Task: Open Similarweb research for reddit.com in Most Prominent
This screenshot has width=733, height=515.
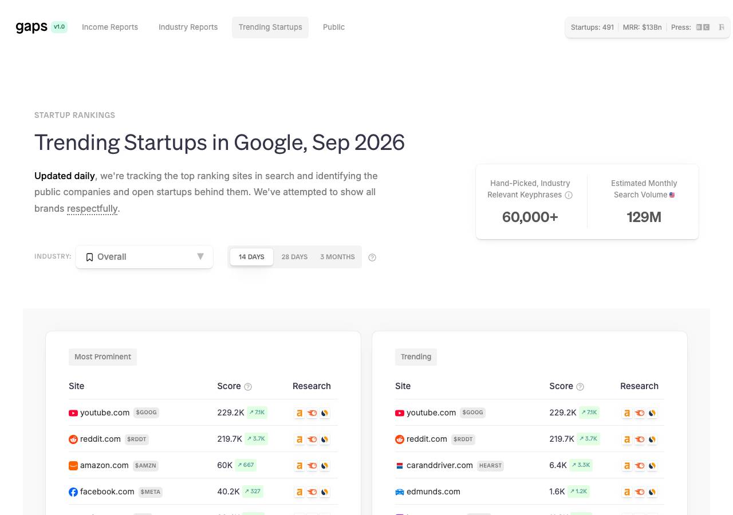Action: pyautogui.click(x=325, y=439)
